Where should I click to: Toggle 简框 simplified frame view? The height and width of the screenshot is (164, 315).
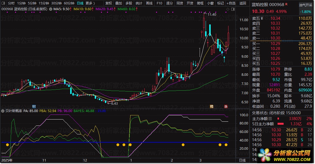[x=200, y=3]
